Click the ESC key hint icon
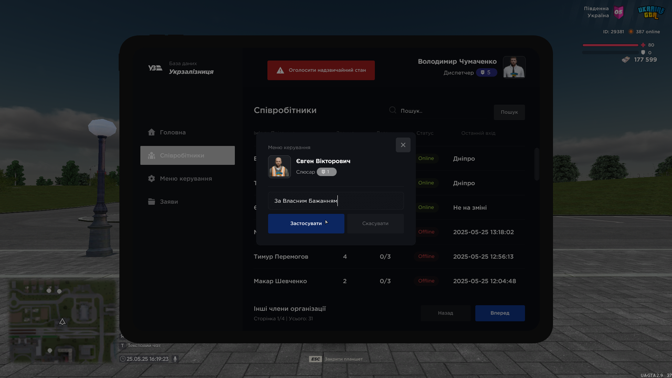Image resolution: width=672 pixels, height=378 pixels. pos(316,359)
